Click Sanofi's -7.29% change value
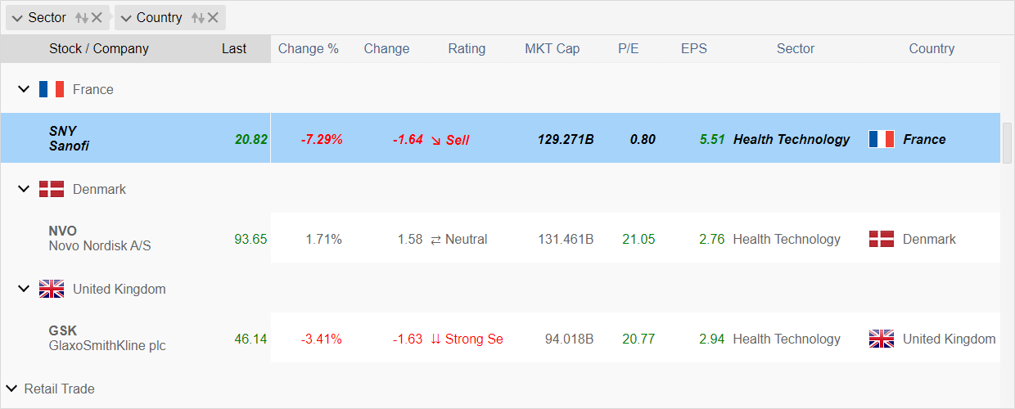Screen dimensions: 1015x409 tap(322, 139)
